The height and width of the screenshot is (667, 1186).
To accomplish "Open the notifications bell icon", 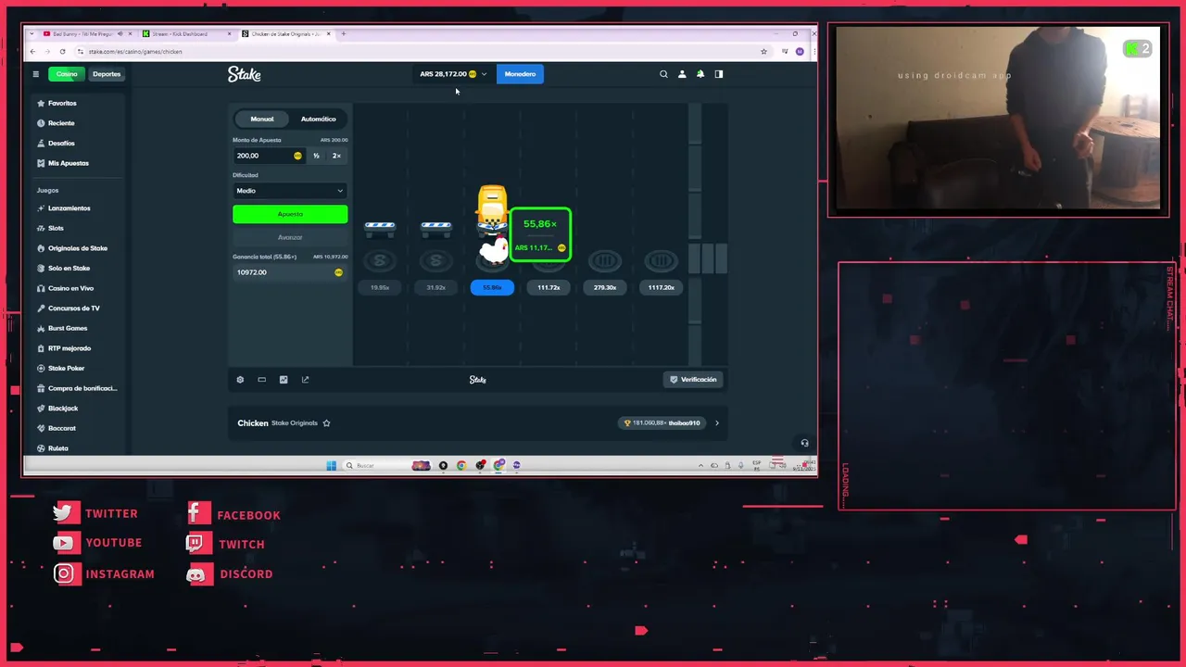I will pyautogui.click(x=700, y=74).
